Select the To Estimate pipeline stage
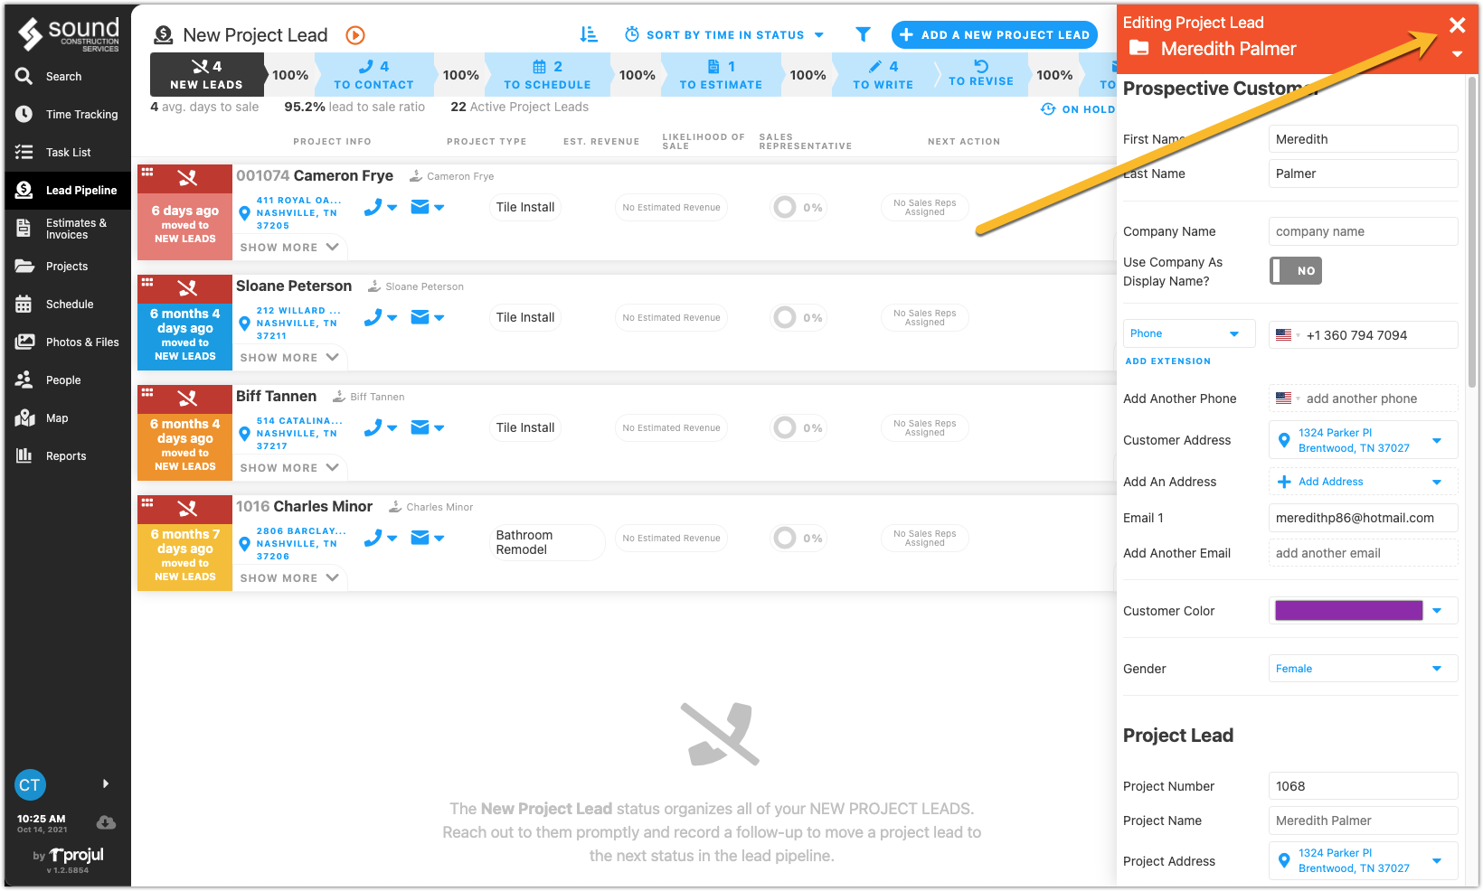Viewport: 1483px width, 891px height. tap(721, 74)
